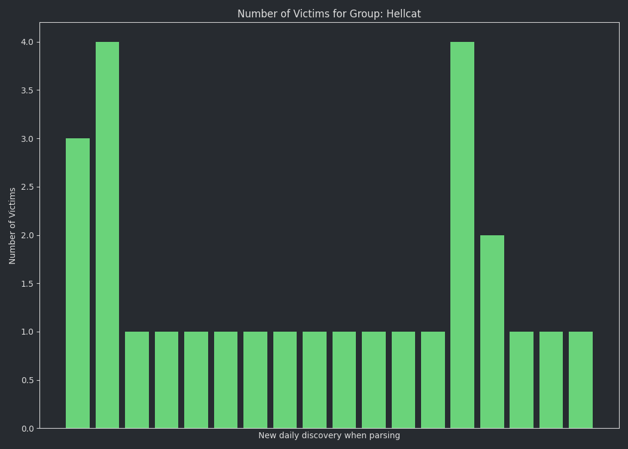Click the 1.5 y-axis tick label

click(x=28, y=284)
